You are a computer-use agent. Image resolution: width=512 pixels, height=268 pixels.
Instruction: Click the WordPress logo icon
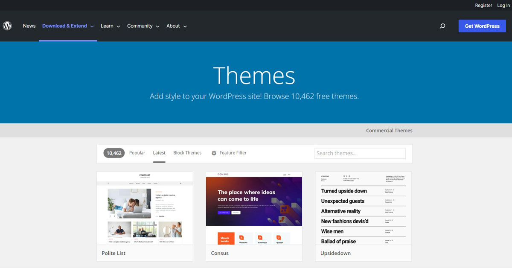(x=7, y=26)
